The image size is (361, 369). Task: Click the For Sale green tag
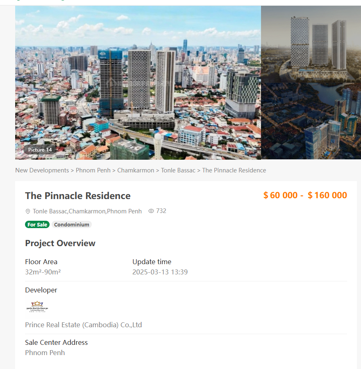click(x=37, y=224)
